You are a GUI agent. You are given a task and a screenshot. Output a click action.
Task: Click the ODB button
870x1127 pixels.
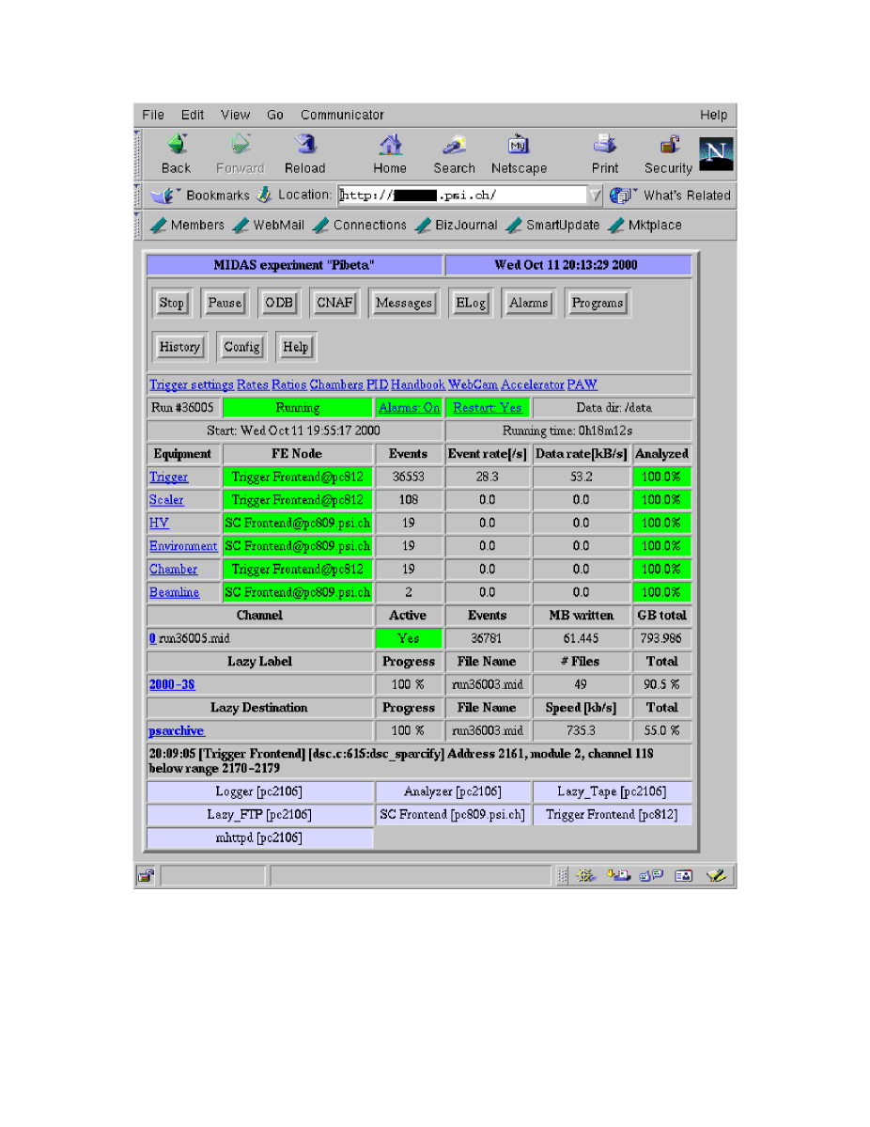279,303
